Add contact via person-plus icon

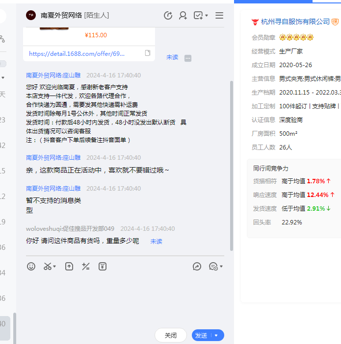(x=183, y=16)
